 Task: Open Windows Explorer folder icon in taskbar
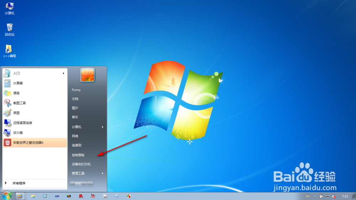point(33,196)
